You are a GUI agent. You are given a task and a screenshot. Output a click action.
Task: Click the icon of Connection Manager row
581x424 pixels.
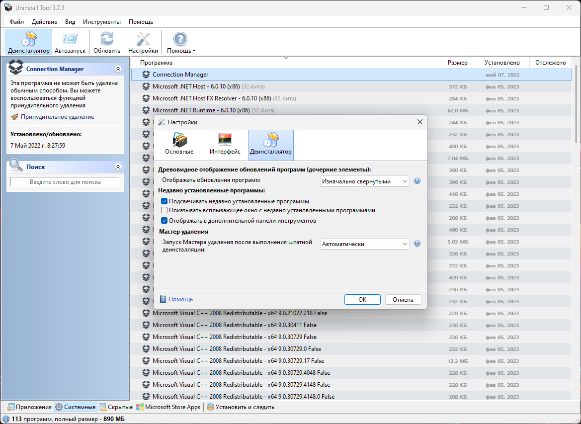click(146, 75)
